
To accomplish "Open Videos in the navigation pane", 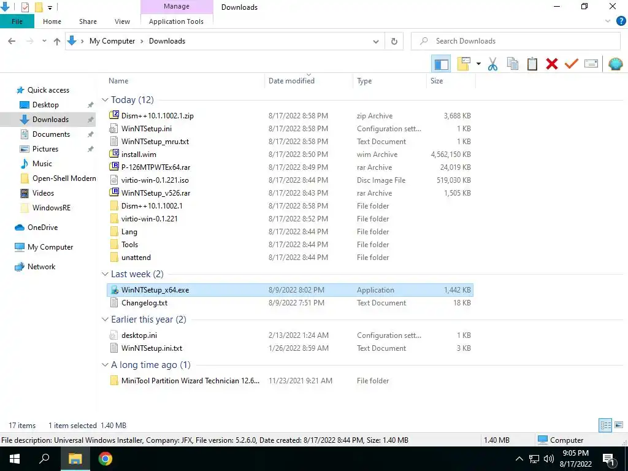I will [x=43, y=193].
